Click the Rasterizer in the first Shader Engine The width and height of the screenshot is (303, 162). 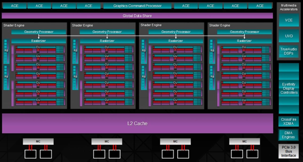pos(39,41)
